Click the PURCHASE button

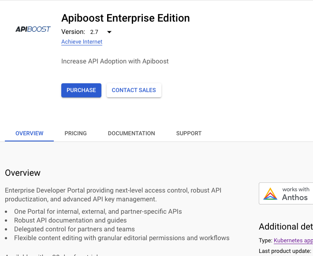[81, 90]
